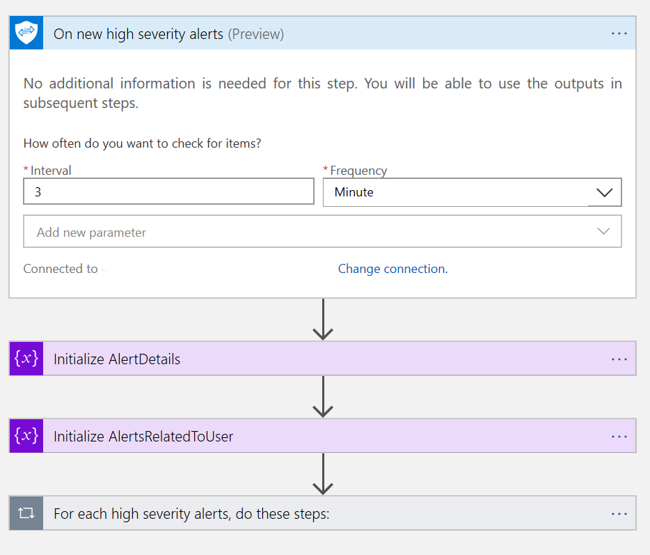
Task: Open ellipsis menu on the trigger card
Action: 619,33
